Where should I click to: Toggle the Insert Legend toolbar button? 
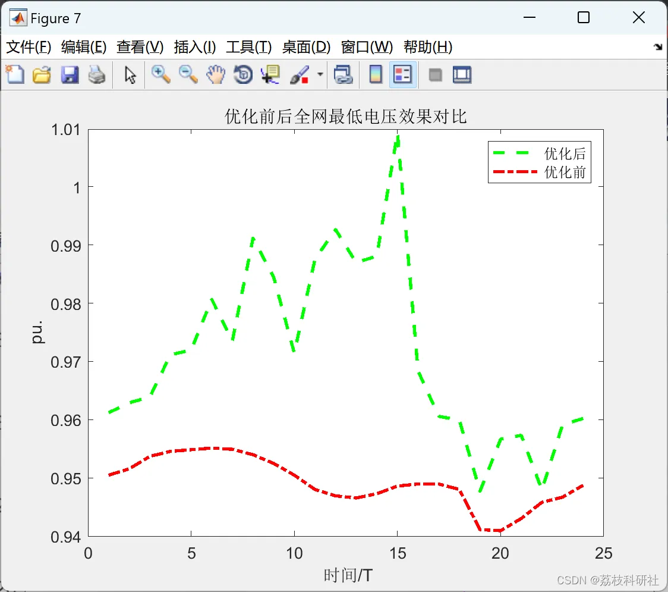click(x=402, y=74)
